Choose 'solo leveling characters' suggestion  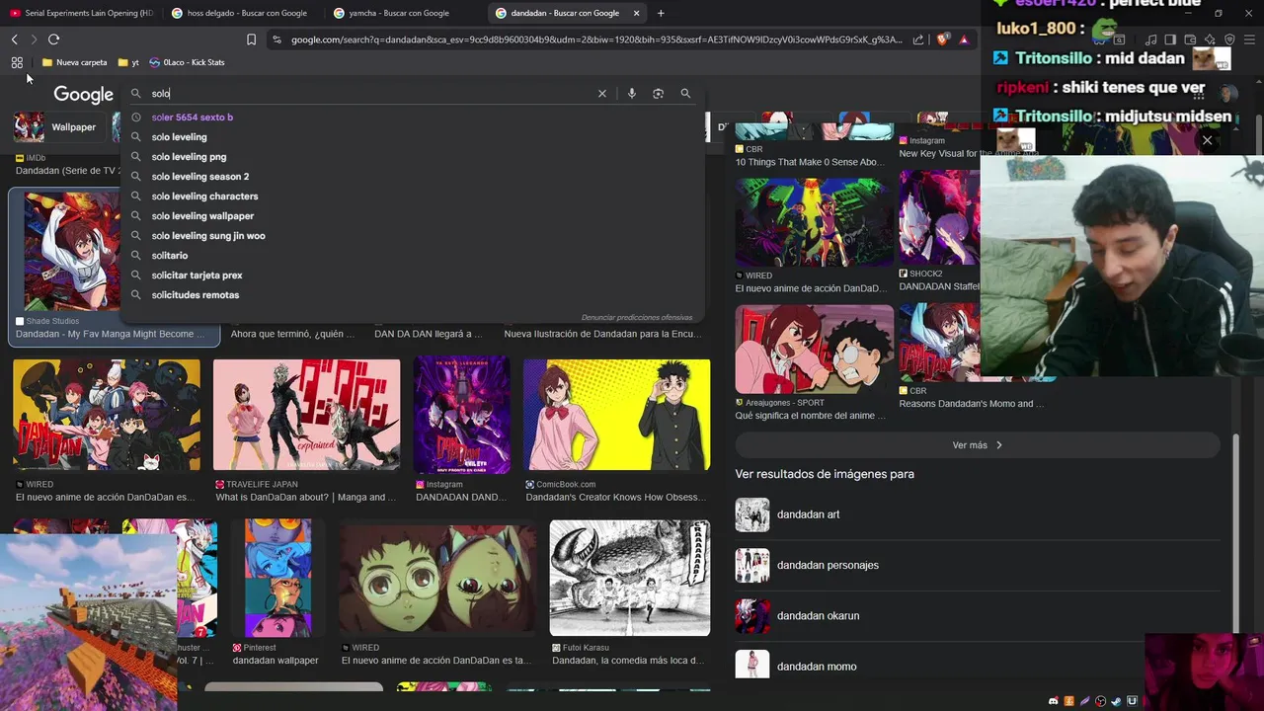(413, 197)
